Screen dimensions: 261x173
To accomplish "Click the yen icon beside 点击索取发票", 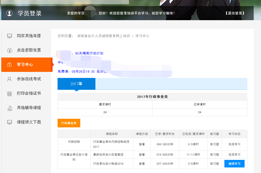I will point(10,50).
